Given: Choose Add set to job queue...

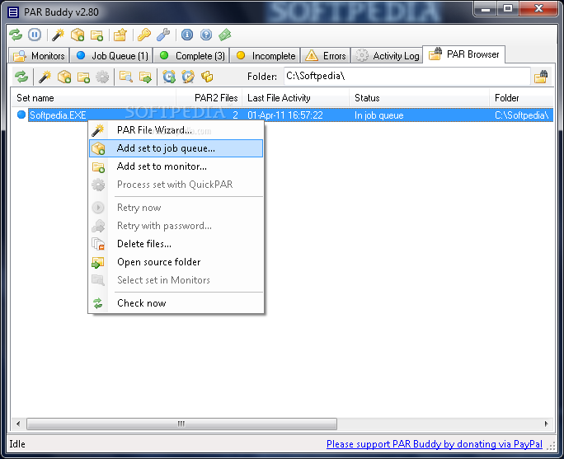Looking at the screenshot, I should click(176, 148).
